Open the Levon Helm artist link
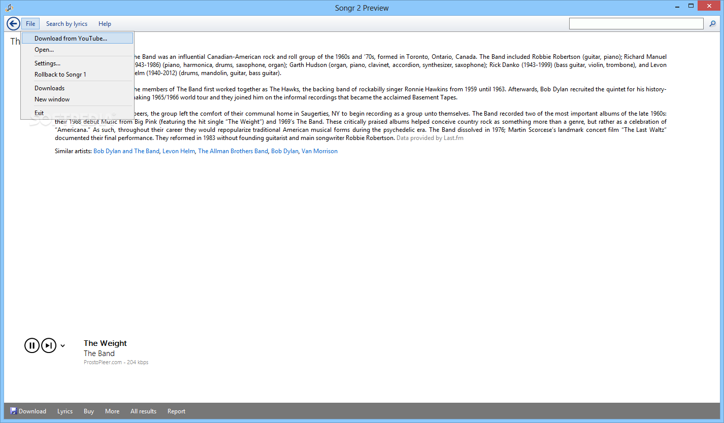 point(179,151)
